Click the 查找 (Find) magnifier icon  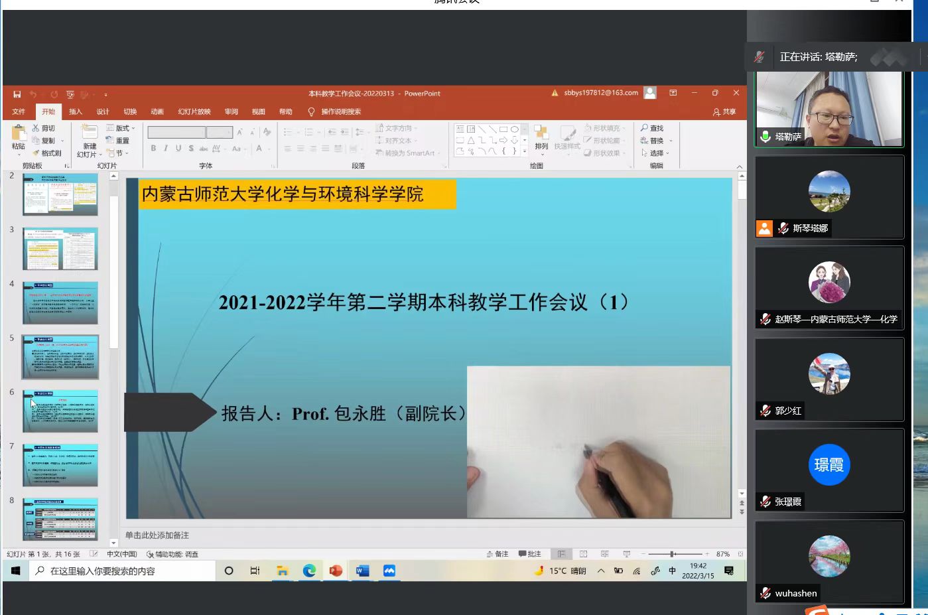(x=644, y=128)
